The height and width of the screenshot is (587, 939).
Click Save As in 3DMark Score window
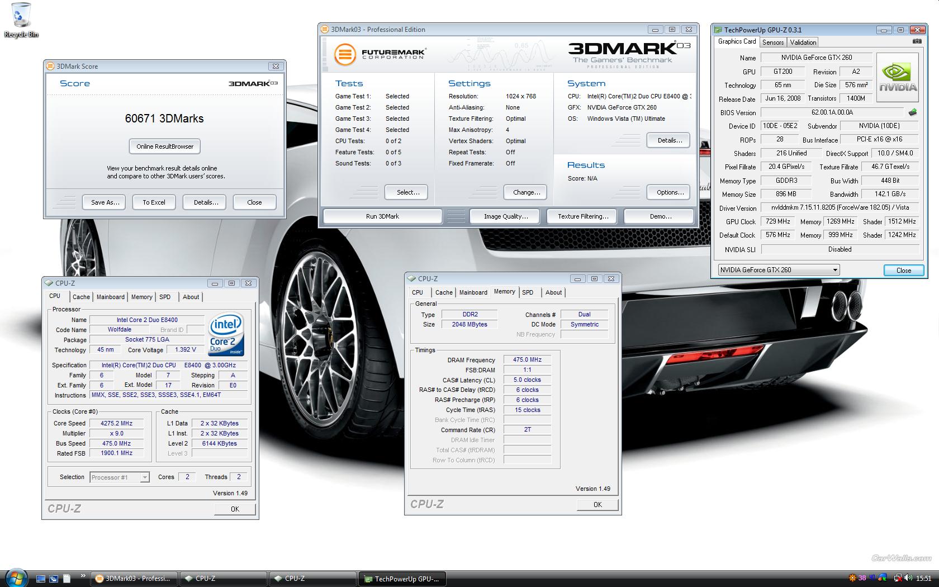pyautogui.click(x=105, y=202)
